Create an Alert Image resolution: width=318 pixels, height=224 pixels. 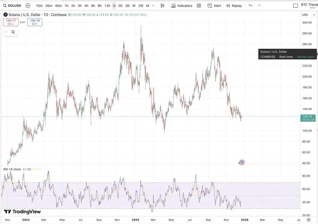(x=214, y=6)
